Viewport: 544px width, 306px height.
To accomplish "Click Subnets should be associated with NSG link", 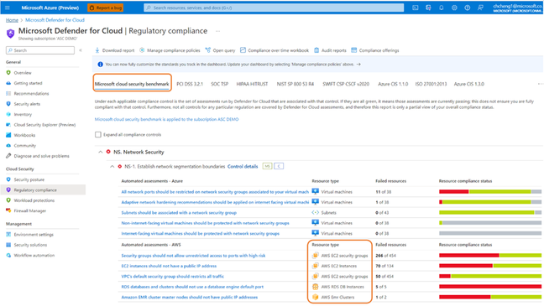I will point(179,212).
